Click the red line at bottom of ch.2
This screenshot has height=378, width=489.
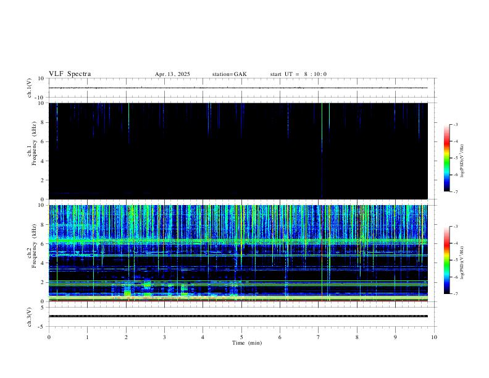[x=238, y=301]
